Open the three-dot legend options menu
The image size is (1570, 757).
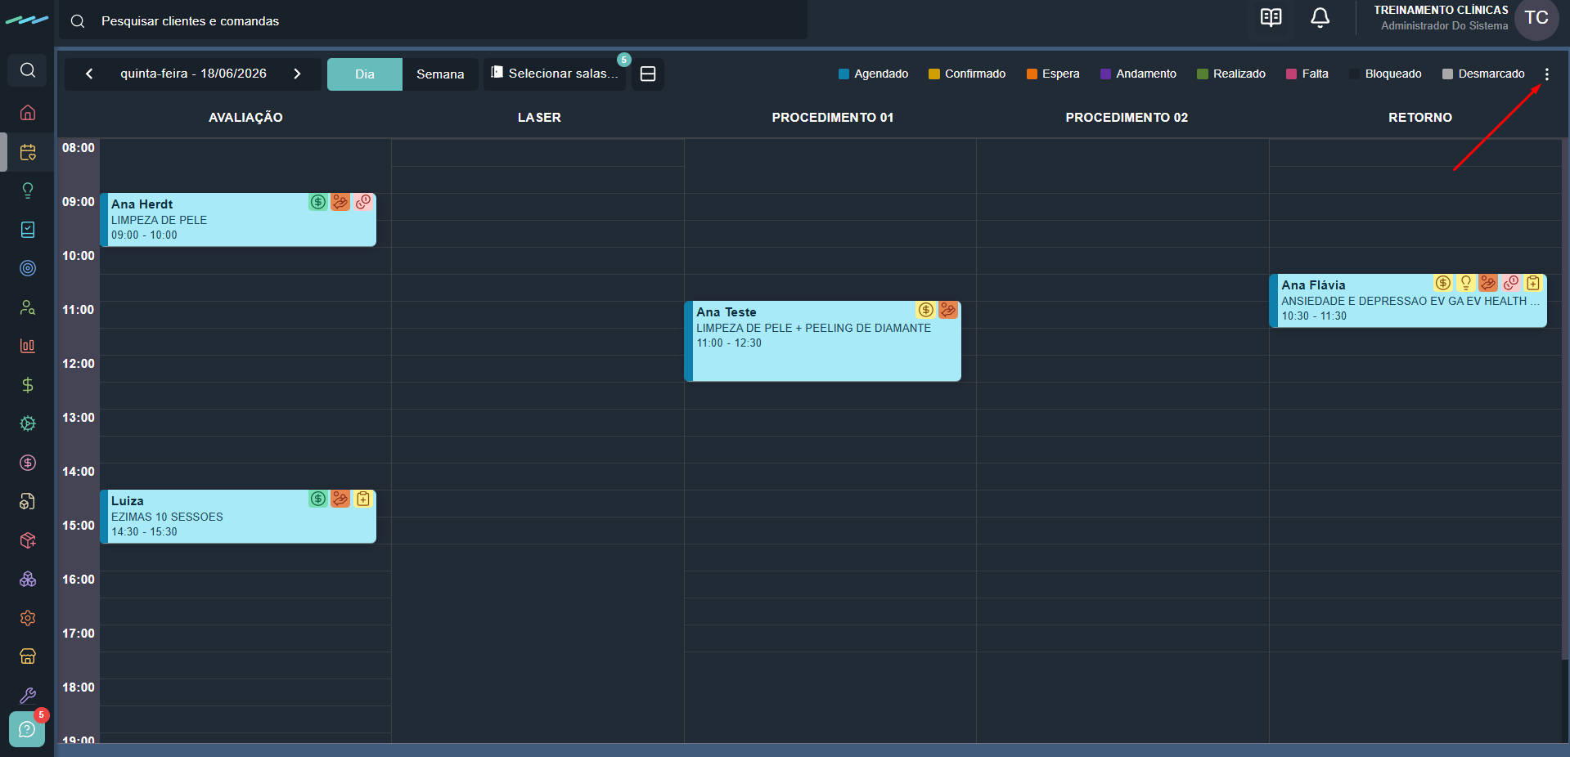[x=1546, y=74]
